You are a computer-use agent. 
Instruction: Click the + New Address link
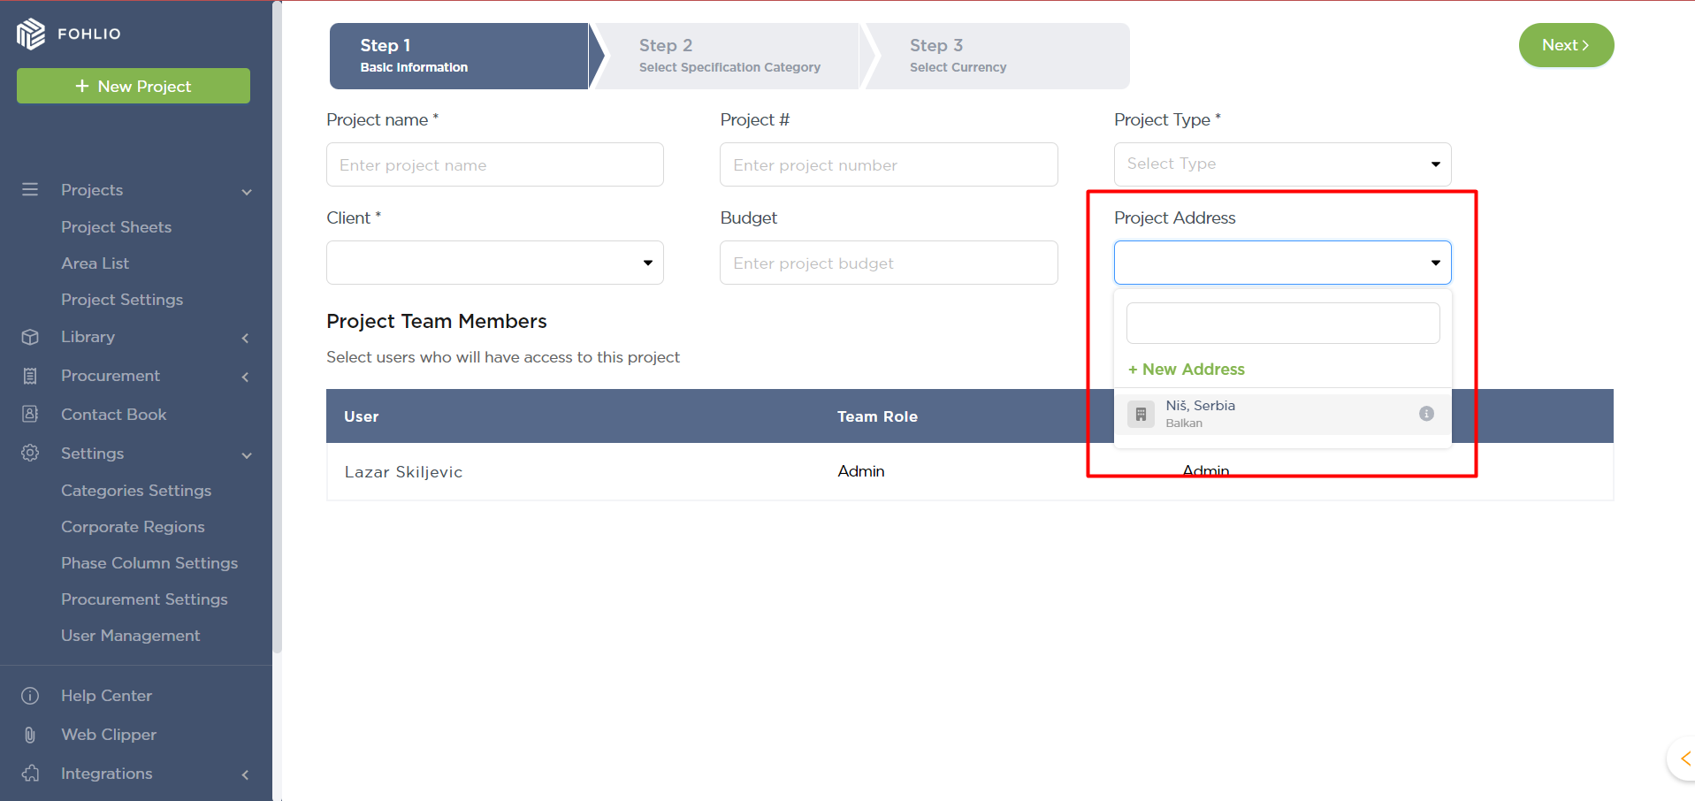tap(1186, 370)
